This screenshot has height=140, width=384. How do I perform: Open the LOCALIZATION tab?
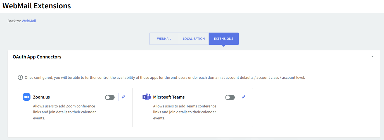coord(194,39)
